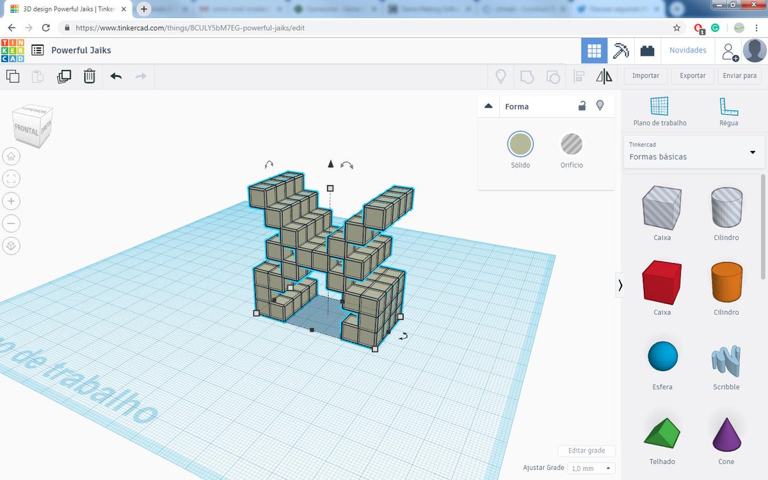Click Exportar button
Screen dimensions: 768x480
tap(692, 76)
